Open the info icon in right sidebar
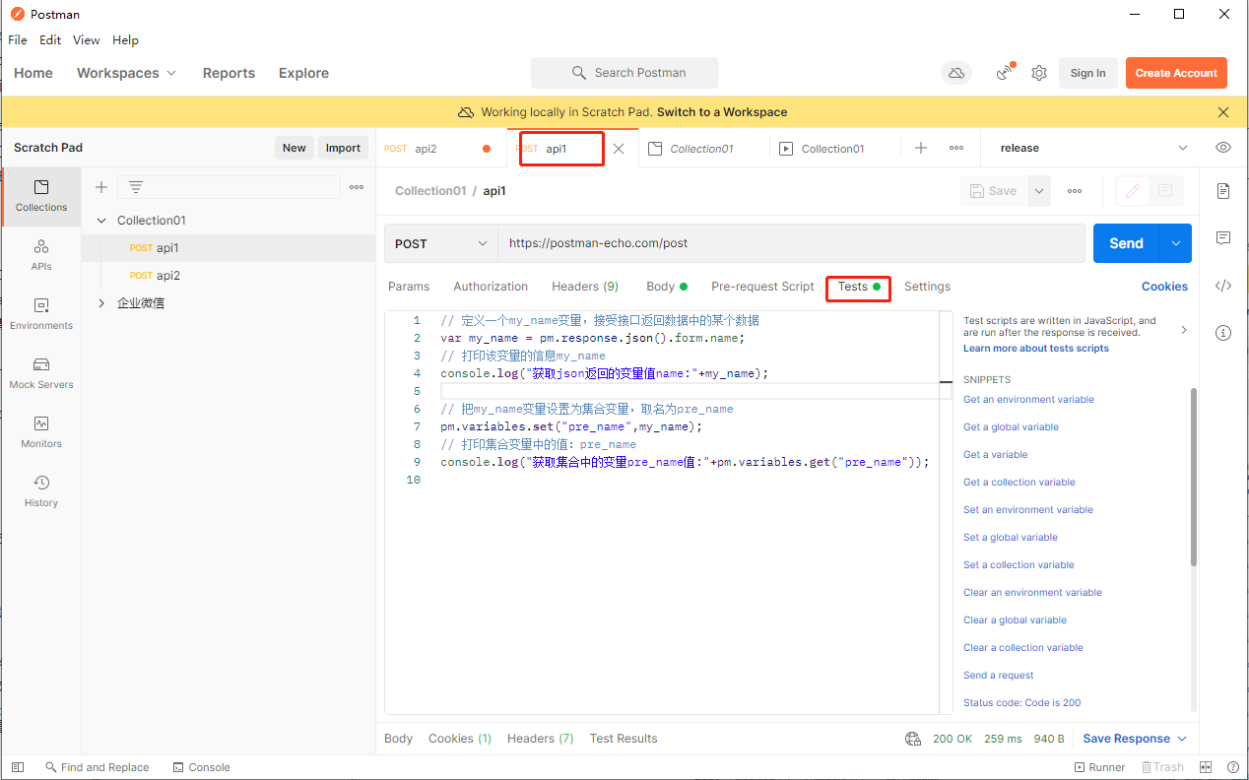1249x780 pixels. [1223, 333]
